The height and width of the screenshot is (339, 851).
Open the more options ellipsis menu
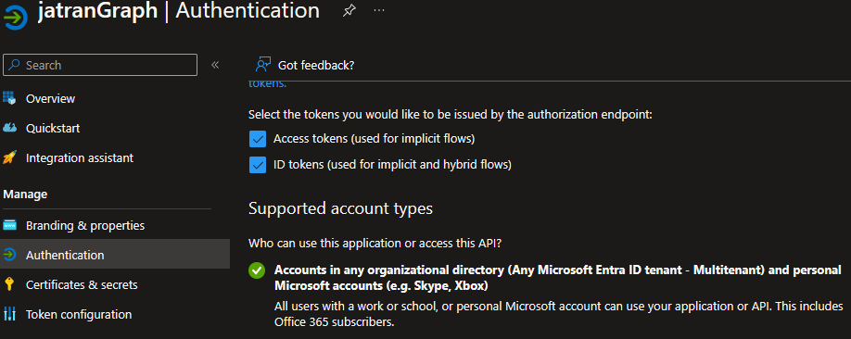point(379,10)
